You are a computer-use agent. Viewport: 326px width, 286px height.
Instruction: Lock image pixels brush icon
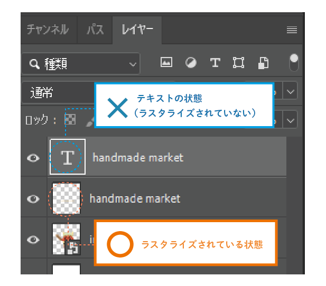[x=90, y=121]
